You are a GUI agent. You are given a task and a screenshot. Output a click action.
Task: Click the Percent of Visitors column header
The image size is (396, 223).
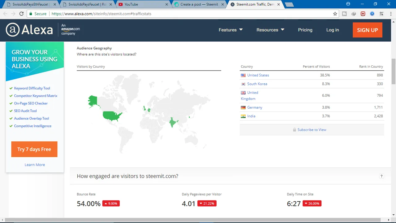click(316, 67)
